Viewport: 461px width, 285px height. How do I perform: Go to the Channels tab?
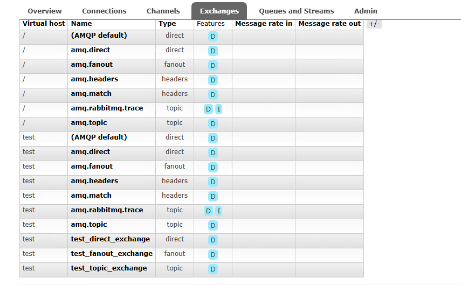click(163, 11)
